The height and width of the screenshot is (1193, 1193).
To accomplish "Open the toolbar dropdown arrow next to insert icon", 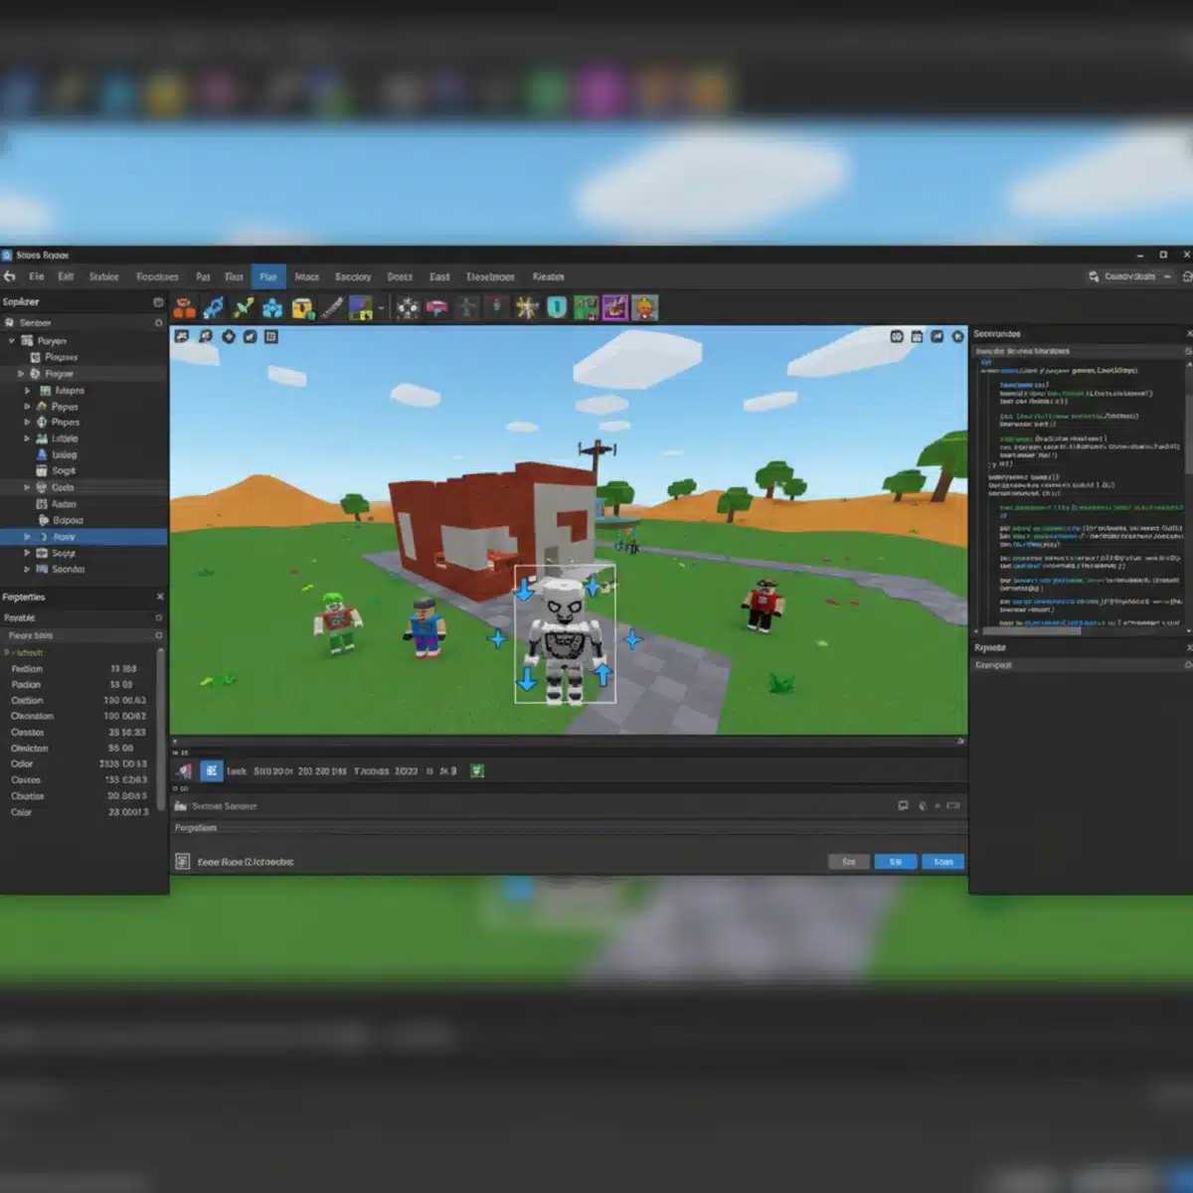I will pos(382,308).
